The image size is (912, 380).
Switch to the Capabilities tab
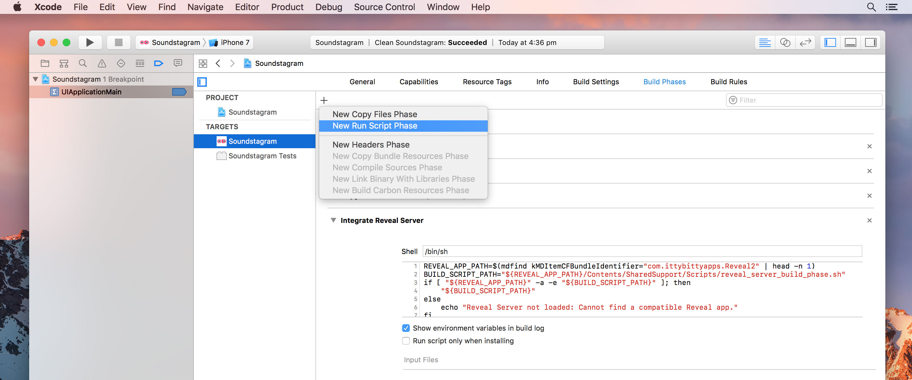tap(419, 82)
